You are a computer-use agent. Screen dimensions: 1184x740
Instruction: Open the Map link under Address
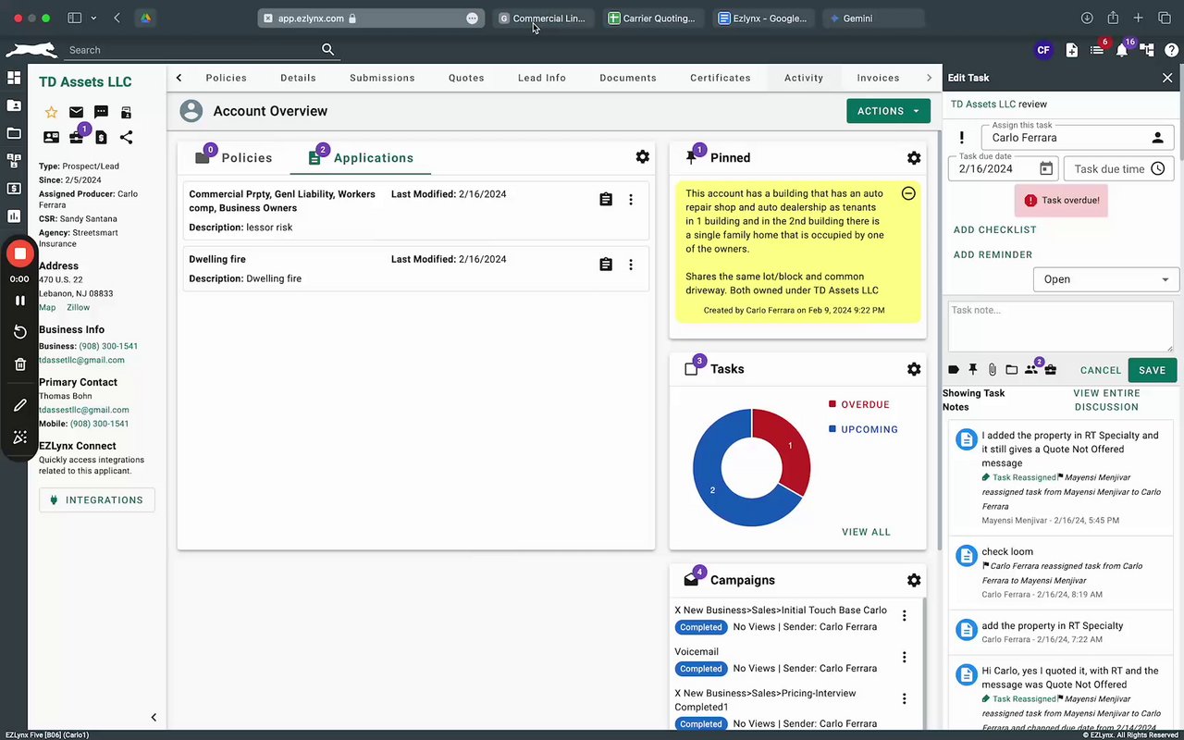pos(47,307)
